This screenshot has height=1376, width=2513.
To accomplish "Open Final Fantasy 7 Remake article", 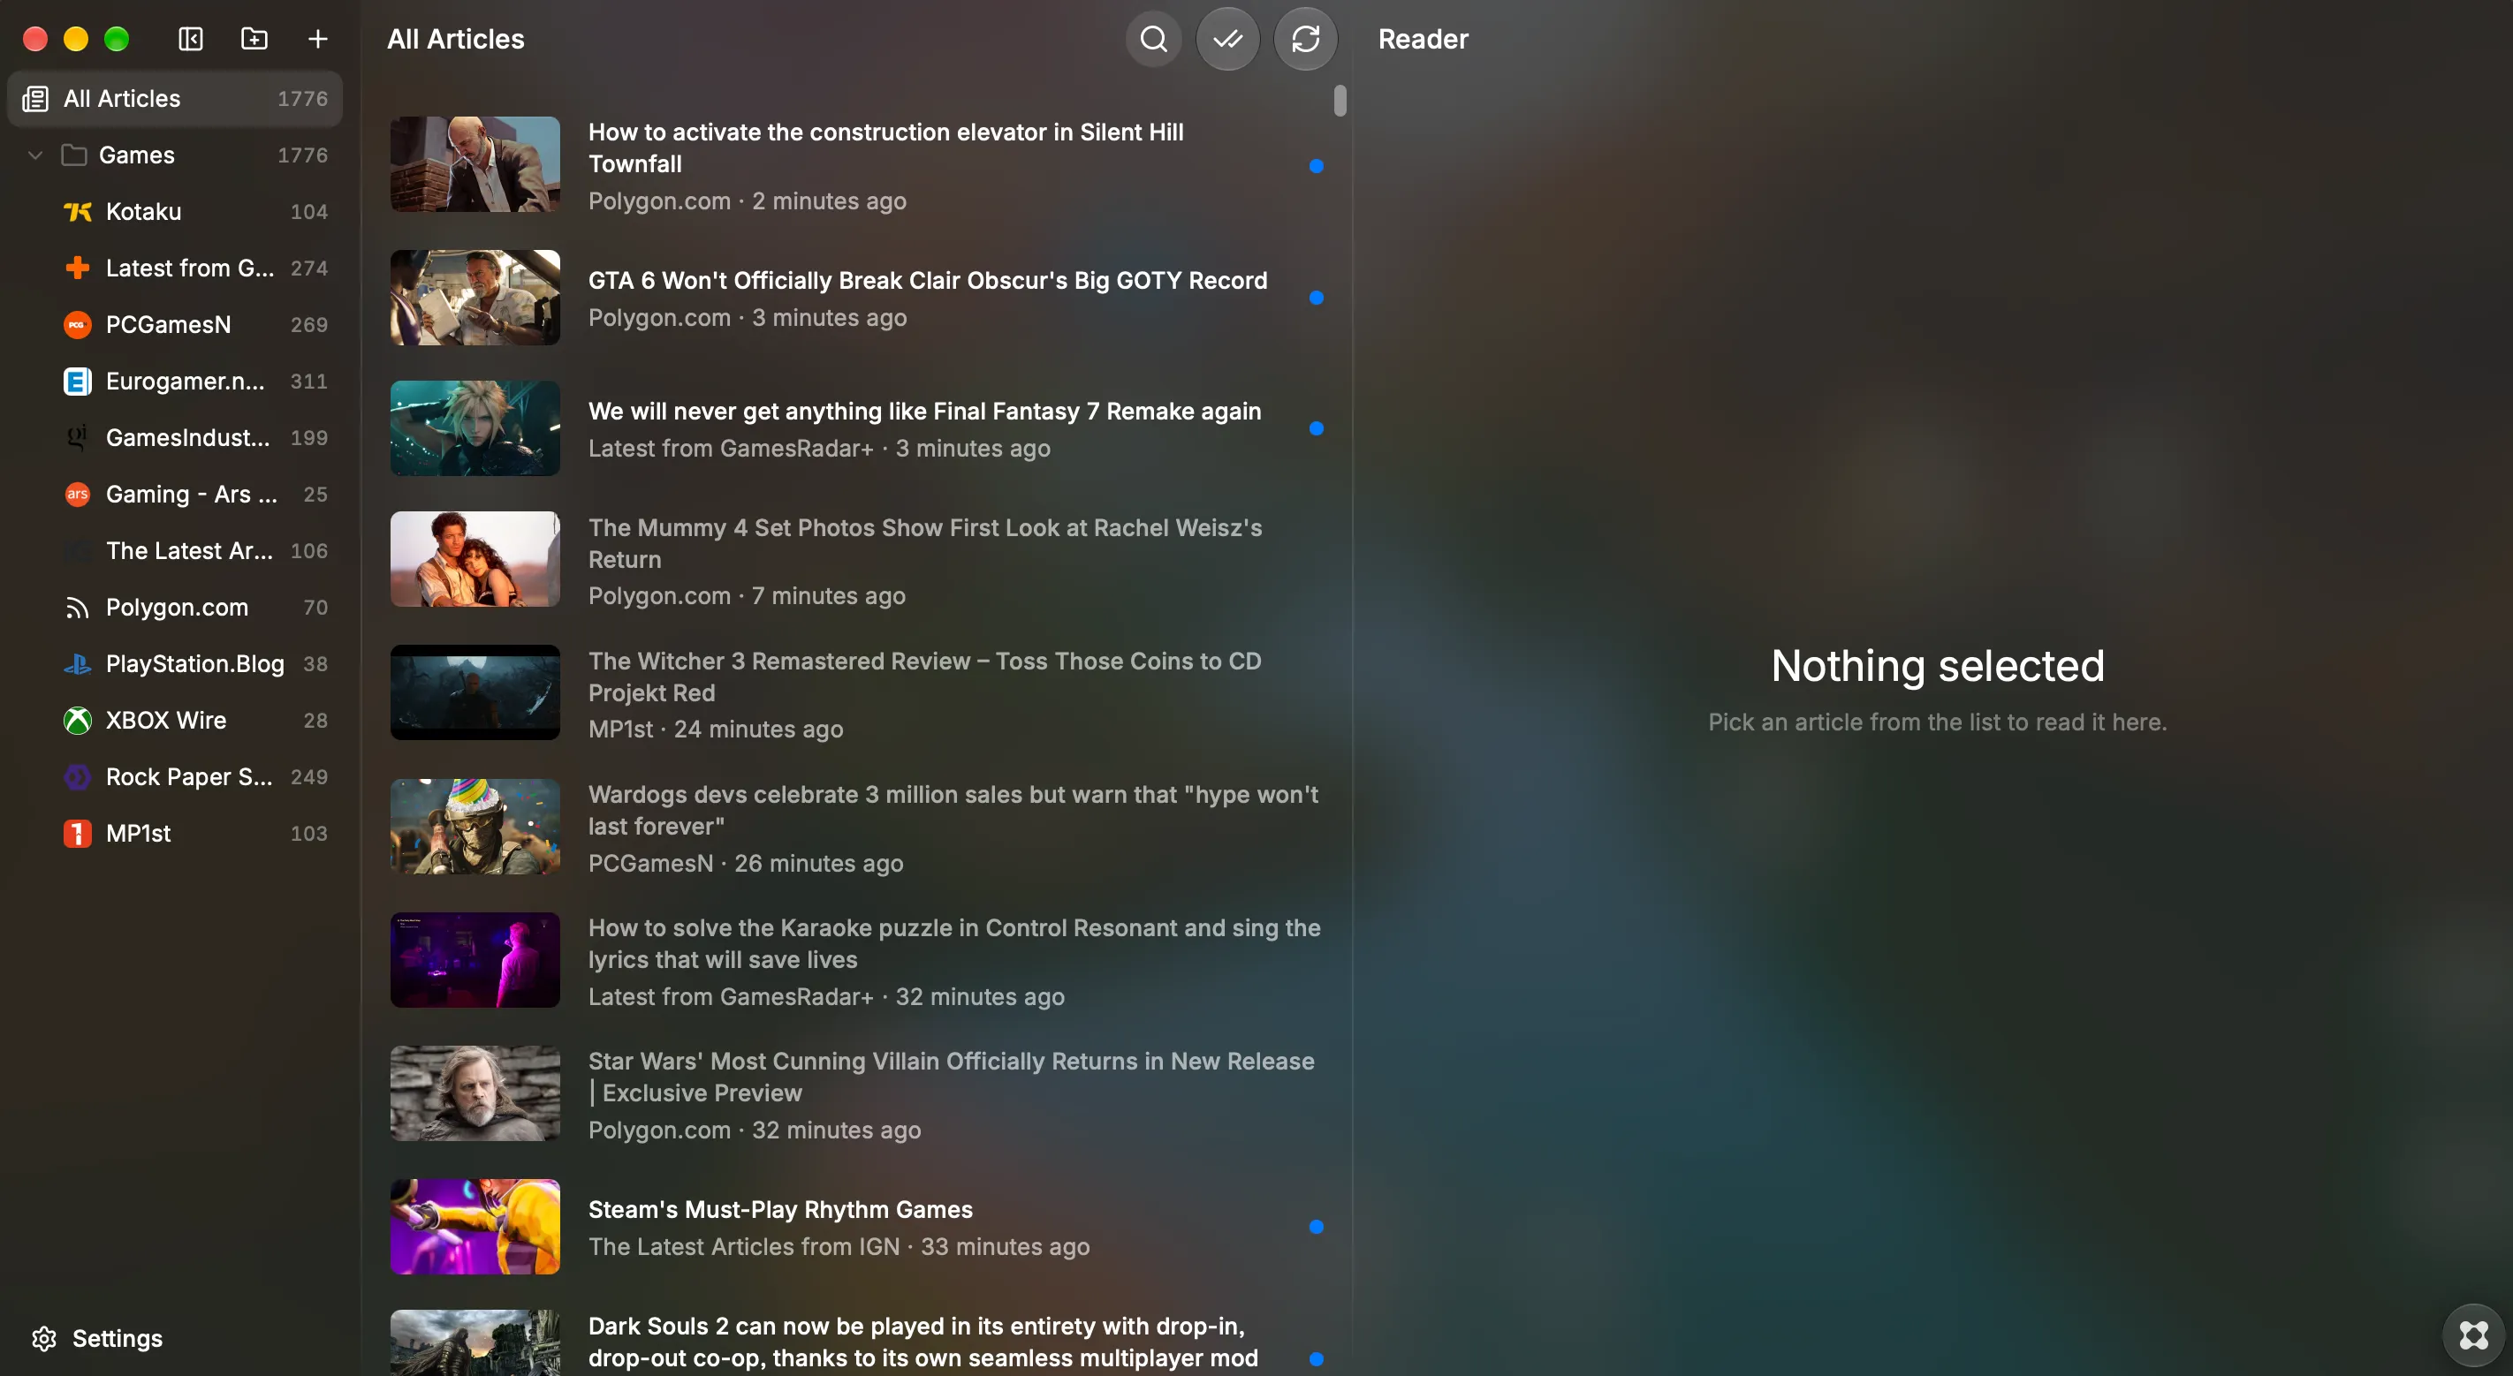I will [856, 428].
